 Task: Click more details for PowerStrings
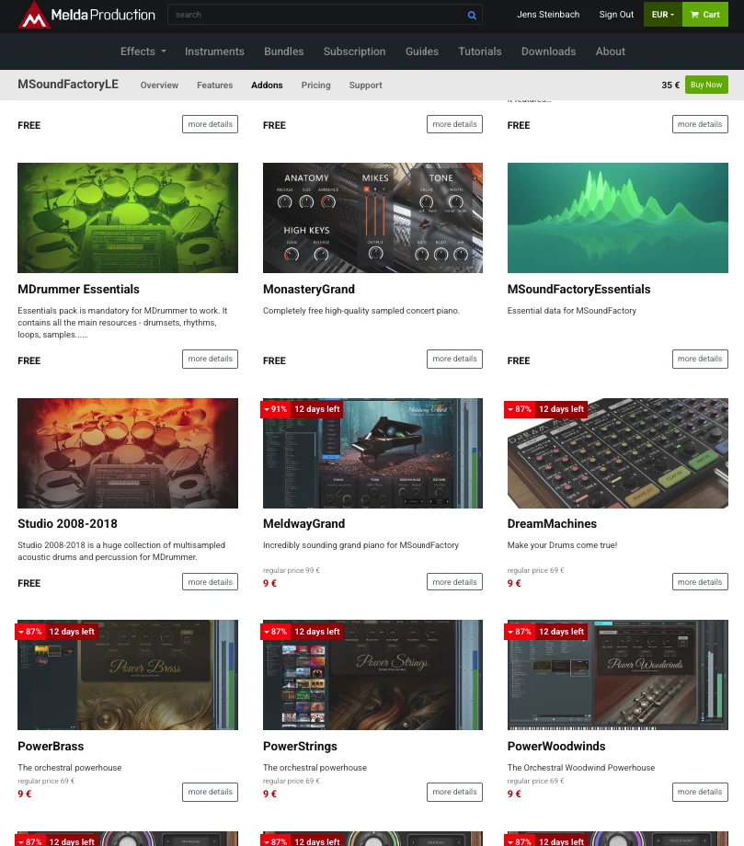coord(454,792)
